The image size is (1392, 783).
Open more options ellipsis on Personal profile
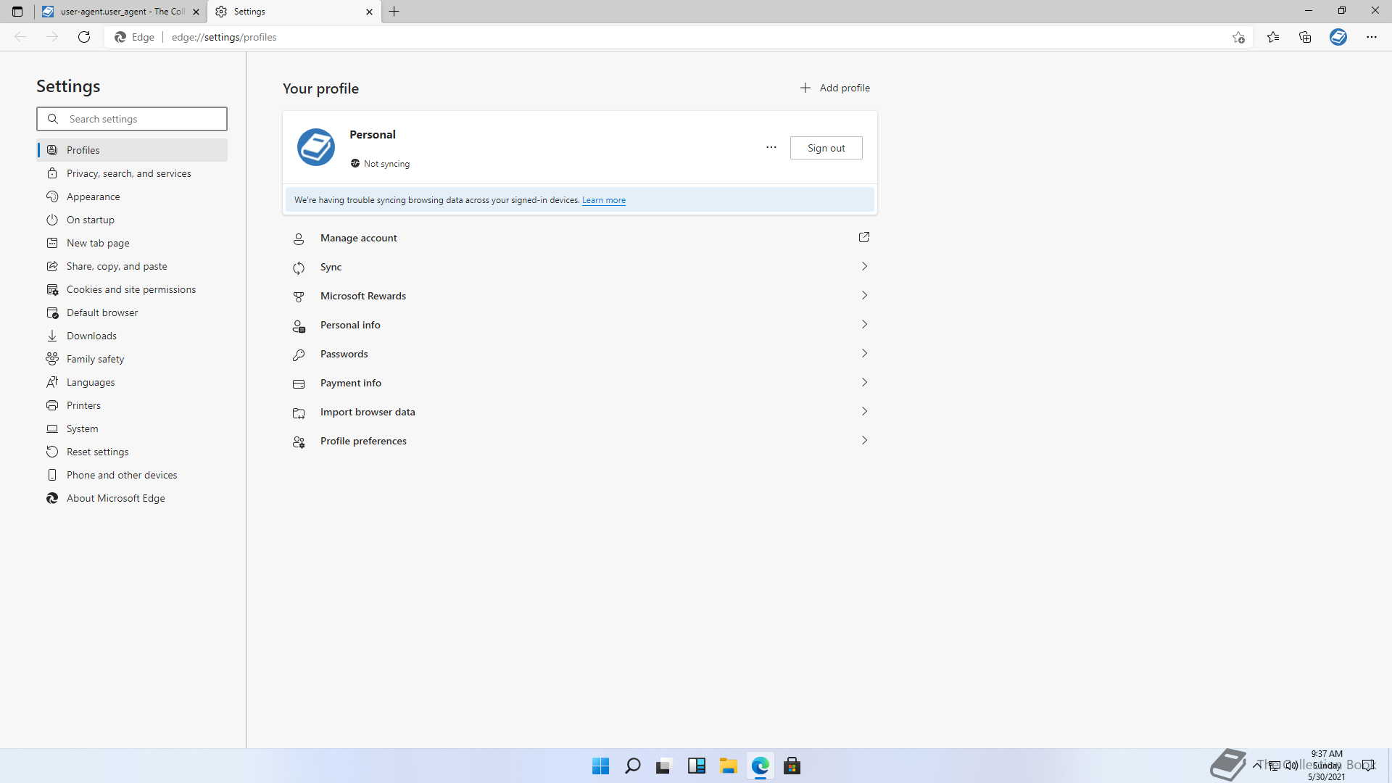click(x=771, y=148)
